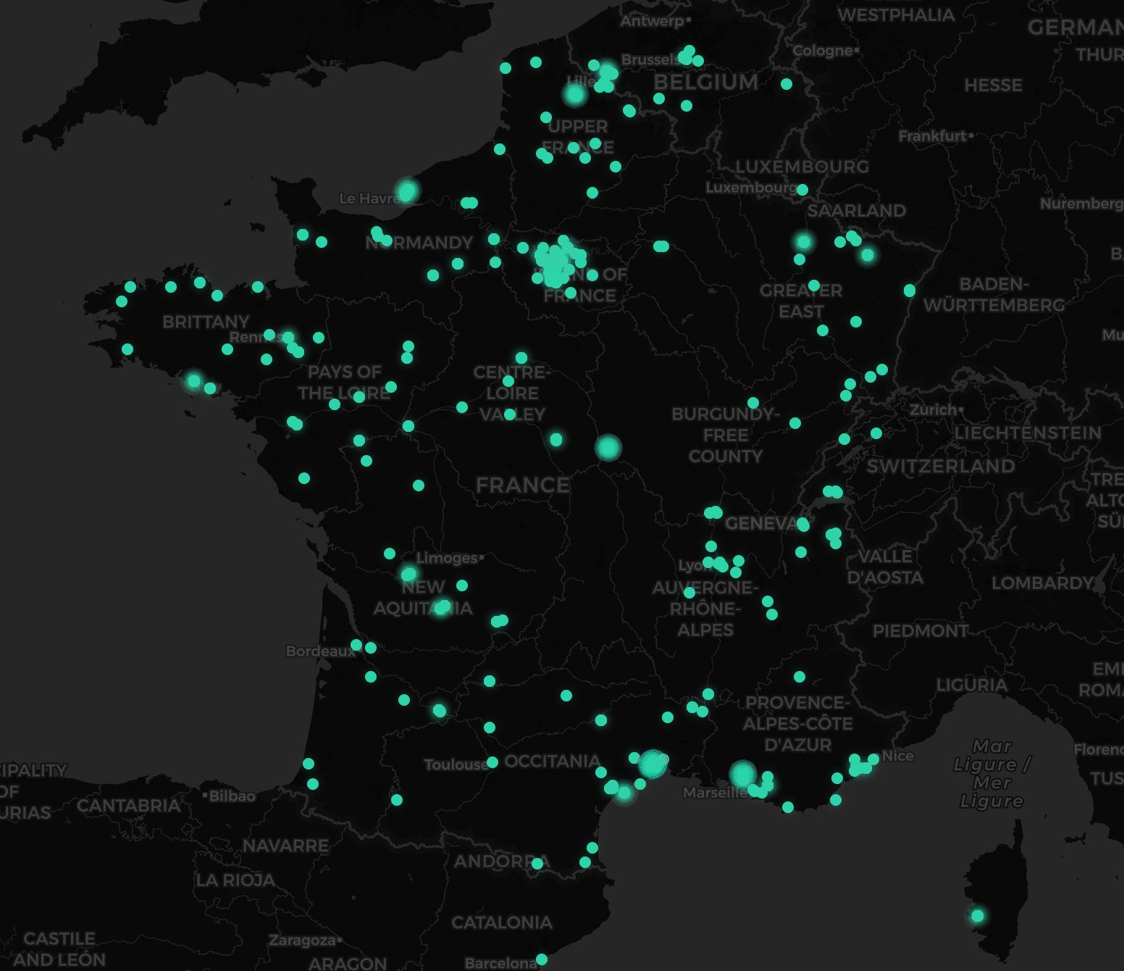Click the 'Brussels' city label
Screen dimensions: 1124x971
click(650, 59)
